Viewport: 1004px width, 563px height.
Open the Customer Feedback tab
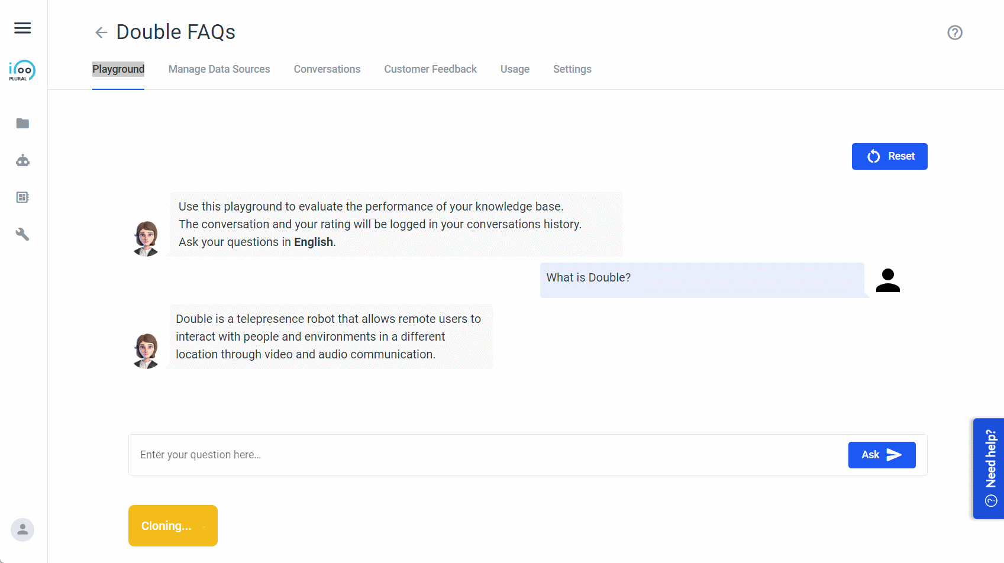(x=430, y=69)
